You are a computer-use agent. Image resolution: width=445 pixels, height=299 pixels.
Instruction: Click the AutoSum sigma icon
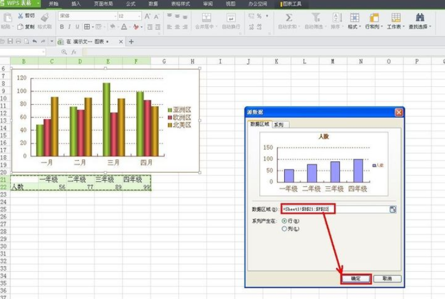pyautogui.click(x=289, y=17)
